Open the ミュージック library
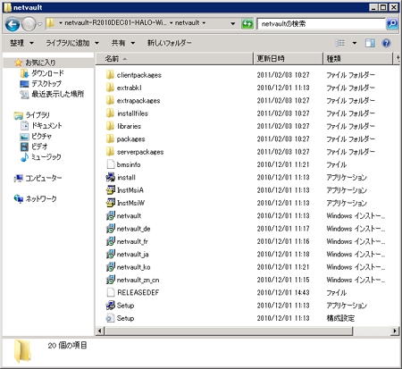The width and height of the screenshot is (402, 369). [46, 157]
